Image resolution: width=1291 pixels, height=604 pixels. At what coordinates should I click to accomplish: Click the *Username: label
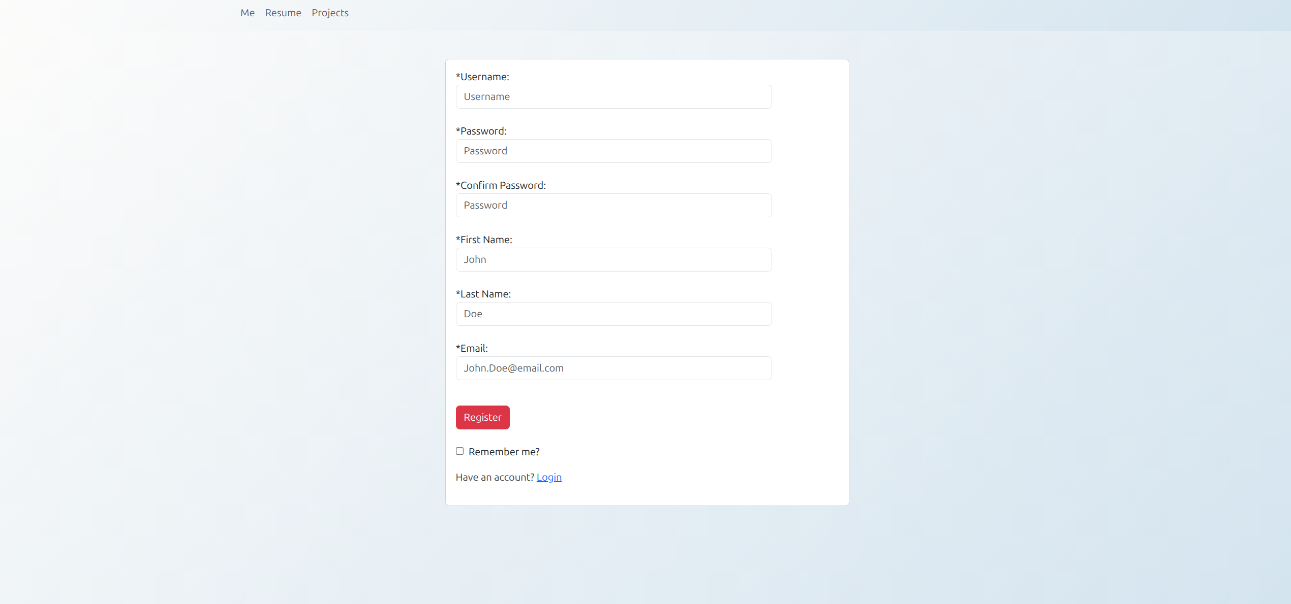482,77
